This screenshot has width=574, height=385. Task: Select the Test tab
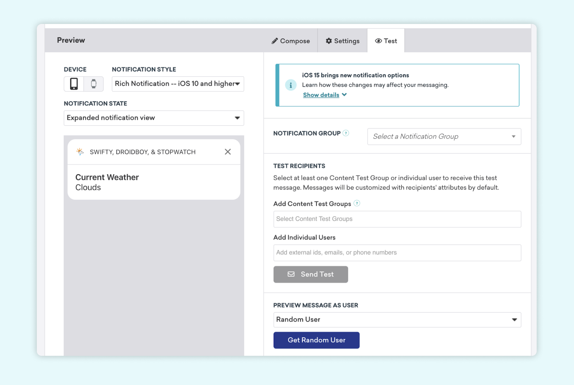coord(386,41)
